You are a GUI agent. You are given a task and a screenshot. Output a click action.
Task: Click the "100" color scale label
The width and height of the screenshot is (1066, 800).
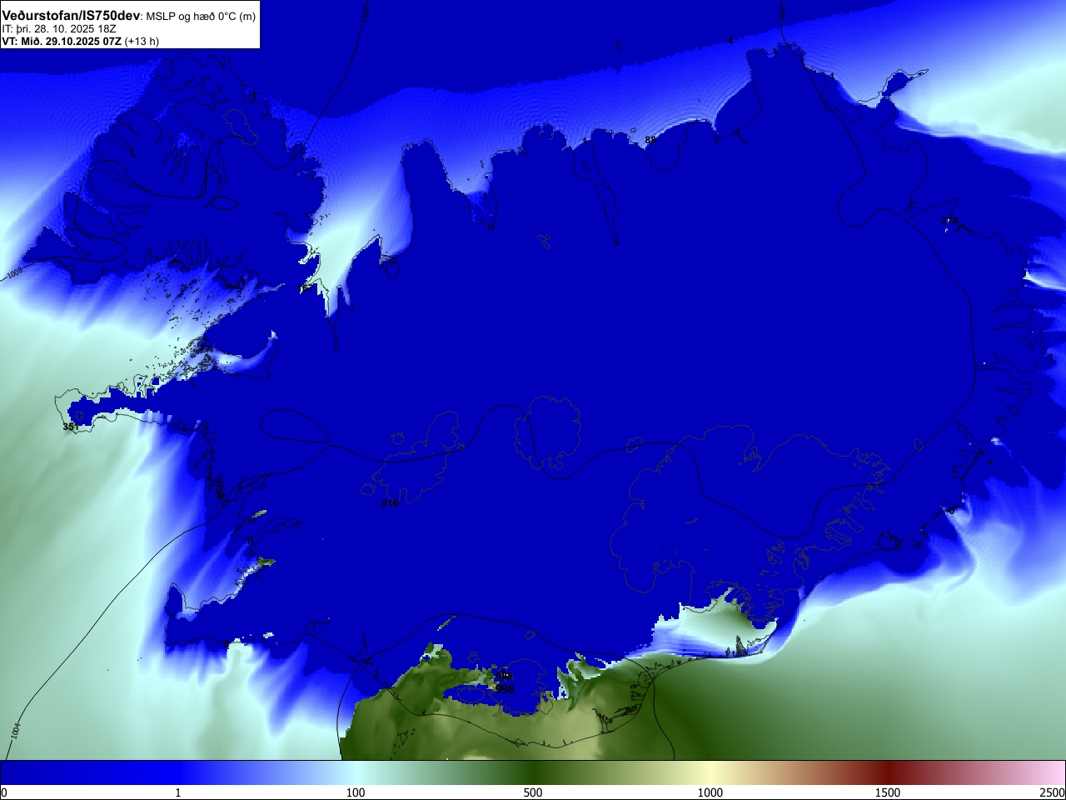[x=356, y=792]
